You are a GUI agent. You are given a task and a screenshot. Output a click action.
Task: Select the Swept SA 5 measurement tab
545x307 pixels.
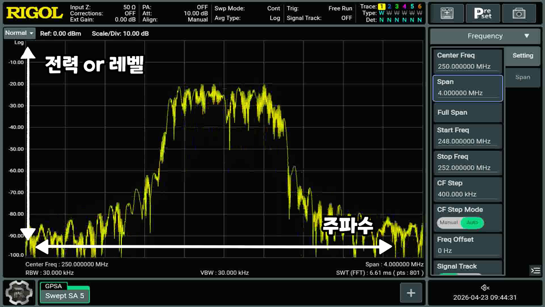click(65, 296)
